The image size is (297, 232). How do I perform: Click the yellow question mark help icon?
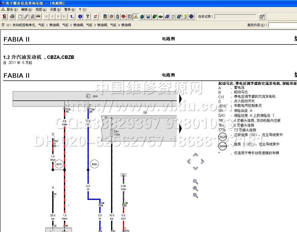point(88,17)
